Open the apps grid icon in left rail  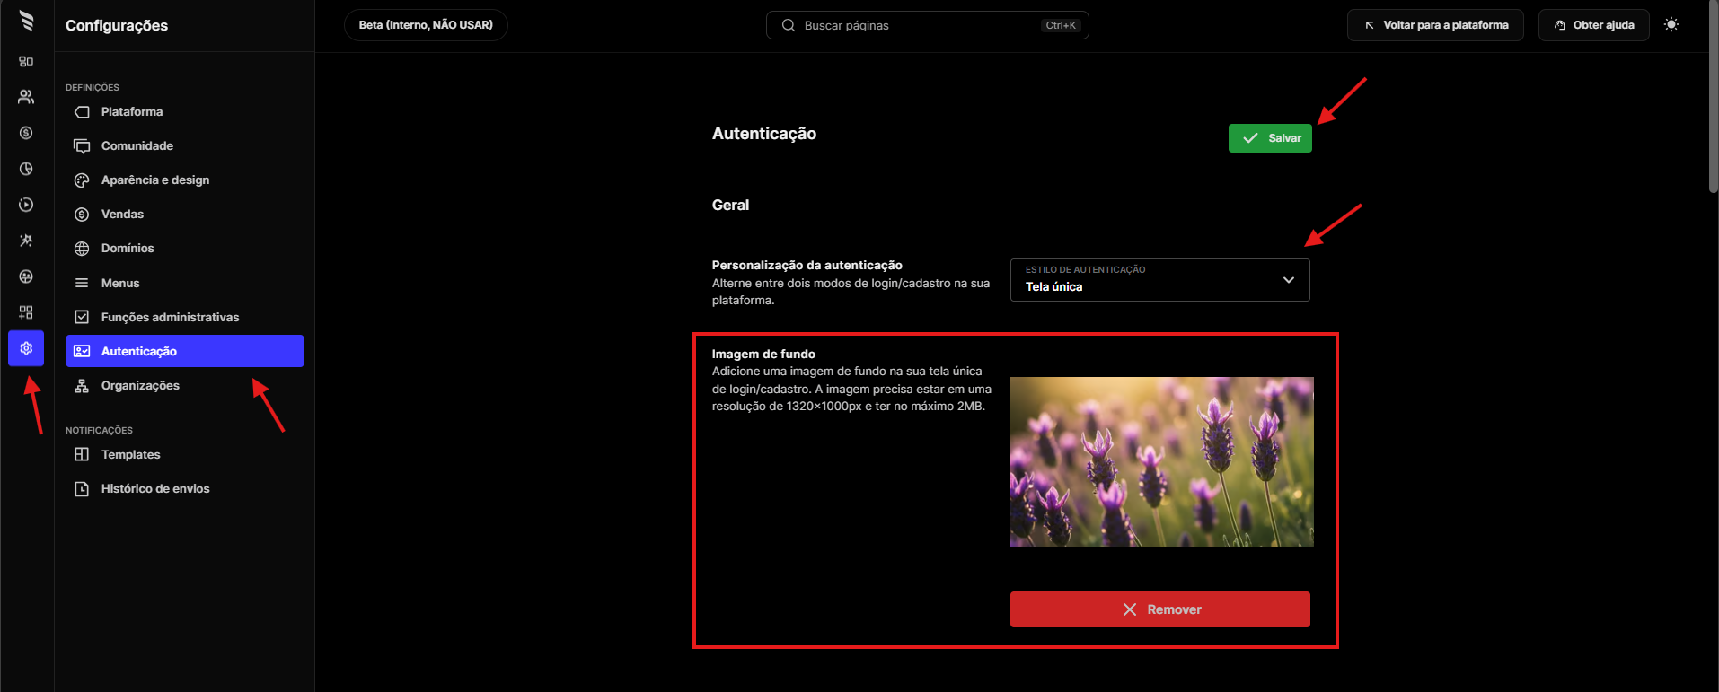(26, 312)
